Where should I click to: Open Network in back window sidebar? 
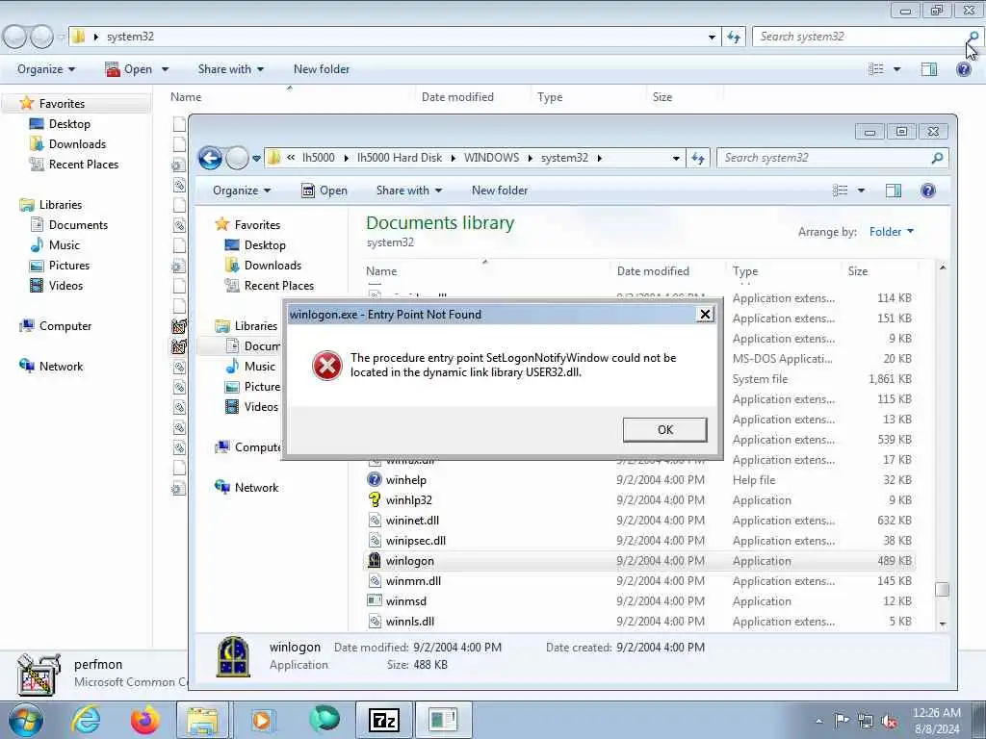click(x=61, y=367)
